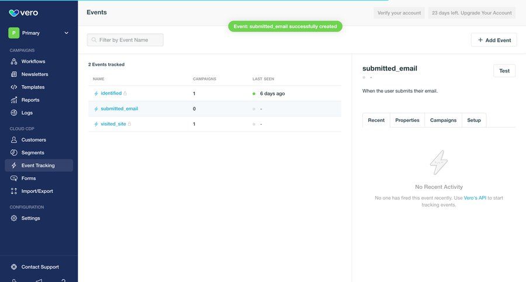Open the Customers page
Screen dimensions: 526x282
click(x=34, y=139)
